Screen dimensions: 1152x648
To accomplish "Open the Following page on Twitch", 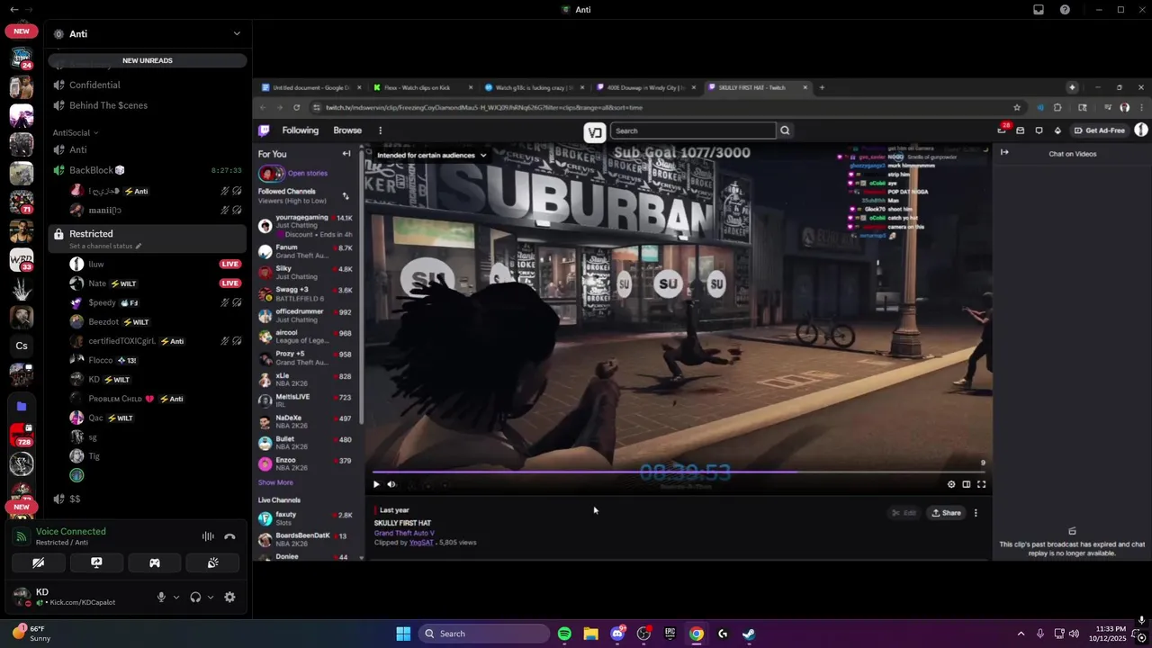I will tap(301, 130).
